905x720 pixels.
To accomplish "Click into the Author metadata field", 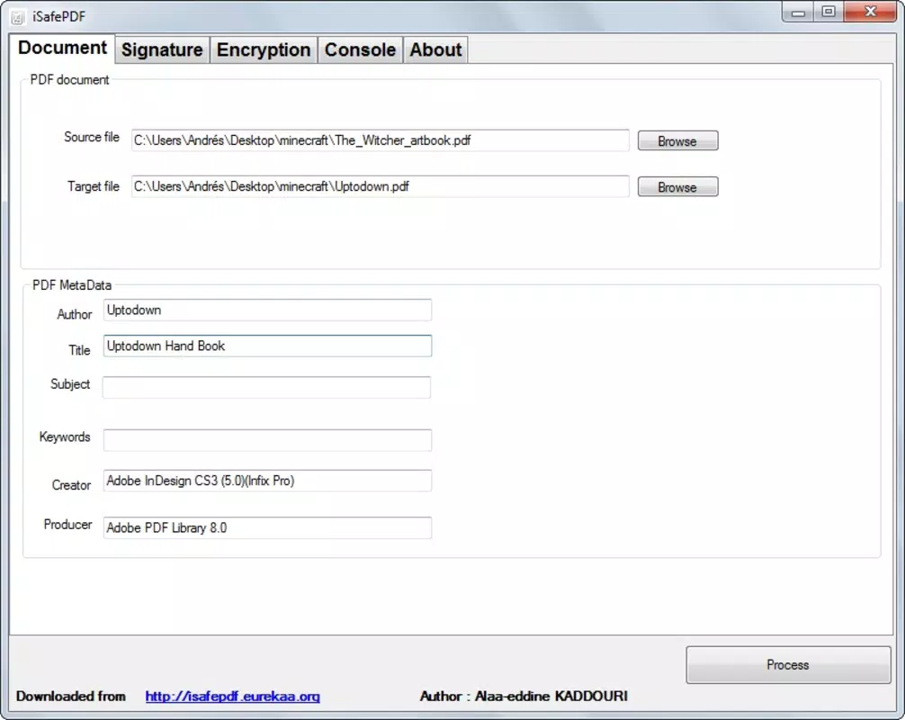I will 267,310.
